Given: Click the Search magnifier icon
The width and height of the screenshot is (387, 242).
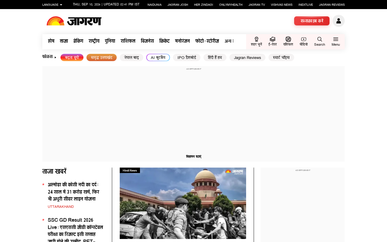Looking at the screenshot, I should coord(320,39).
